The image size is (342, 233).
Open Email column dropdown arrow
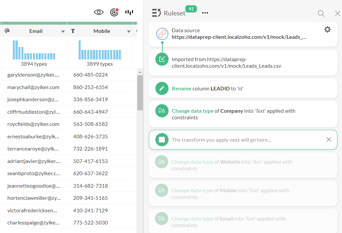tap(63, 32)
